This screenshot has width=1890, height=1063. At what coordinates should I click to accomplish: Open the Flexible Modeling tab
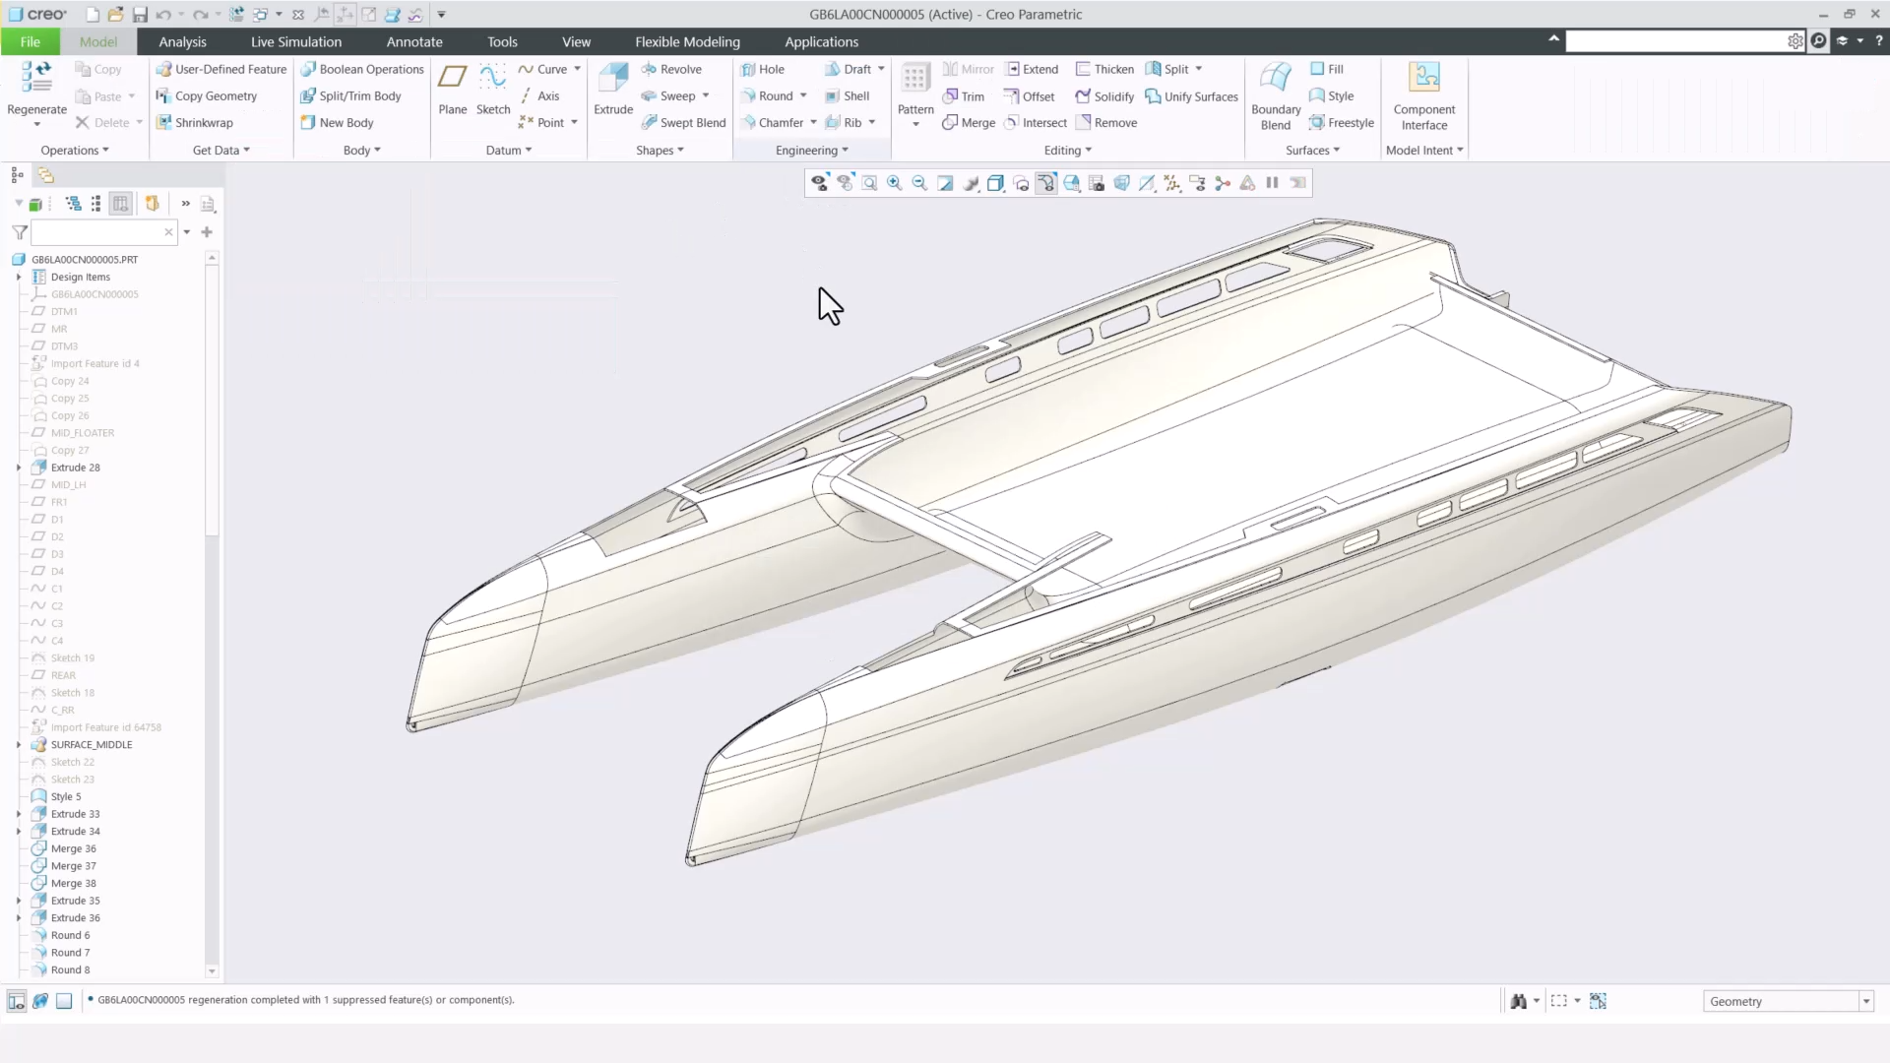point(687,41)
